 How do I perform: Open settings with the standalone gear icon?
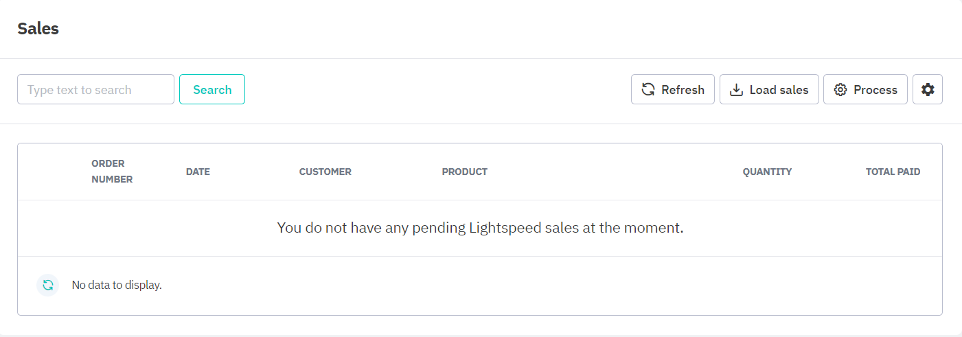pyautogui.click(x=928, y=90)
